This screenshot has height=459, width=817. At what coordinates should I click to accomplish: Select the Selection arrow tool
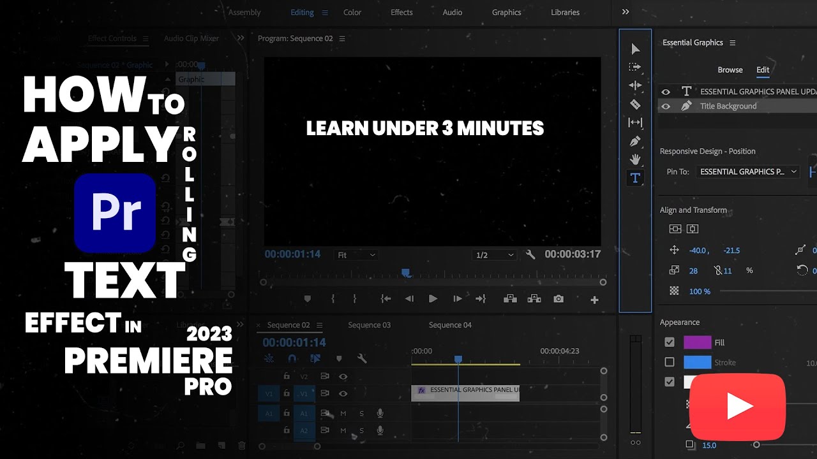(635, 49)
